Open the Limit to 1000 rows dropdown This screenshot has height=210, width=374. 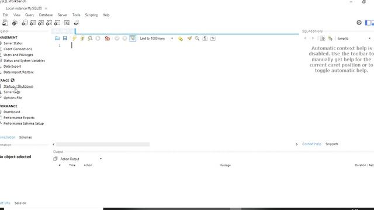[x=157, y=38]
